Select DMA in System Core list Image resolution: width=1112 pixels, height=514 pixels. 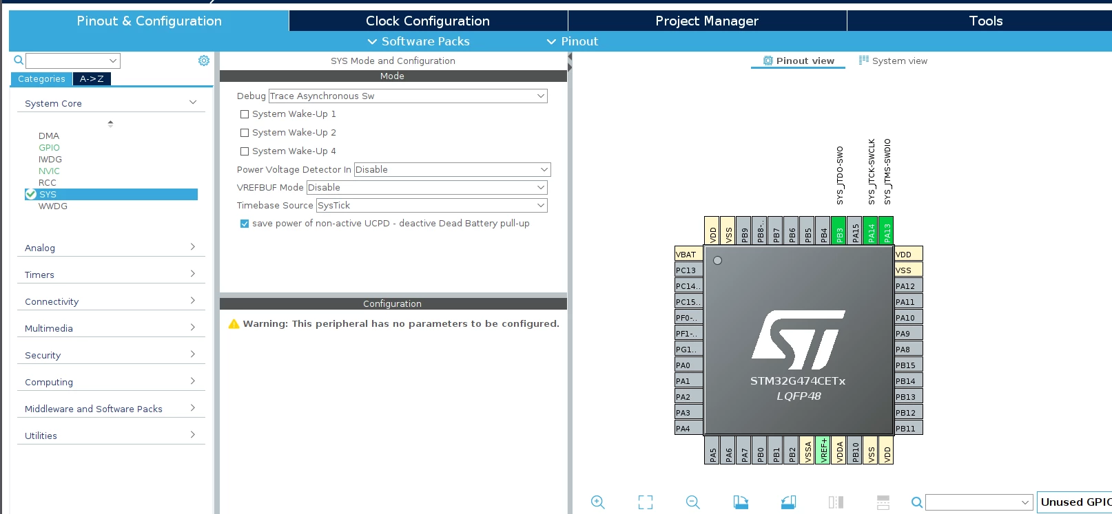coord(49,136)
